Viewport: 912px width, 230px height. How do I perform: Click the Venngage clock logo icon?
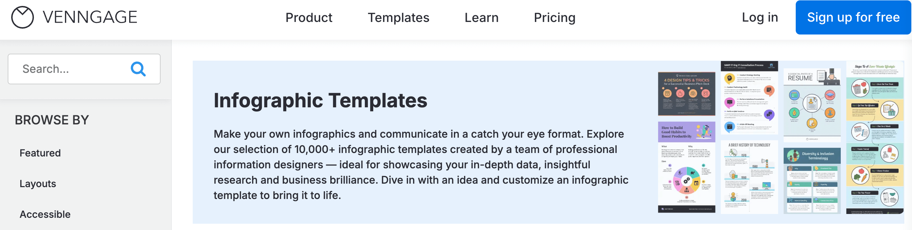(22, 17)
